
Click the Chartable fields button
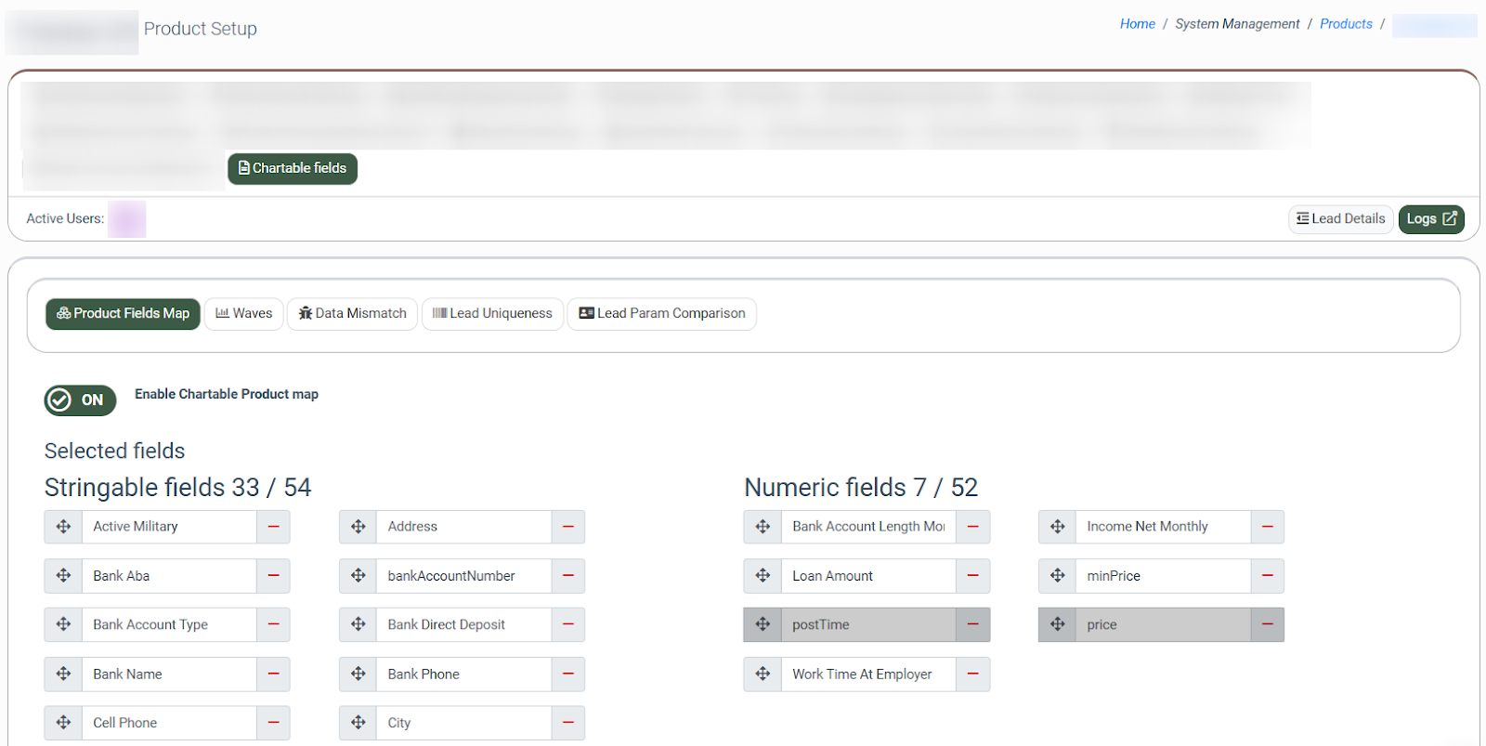[293, 169]
